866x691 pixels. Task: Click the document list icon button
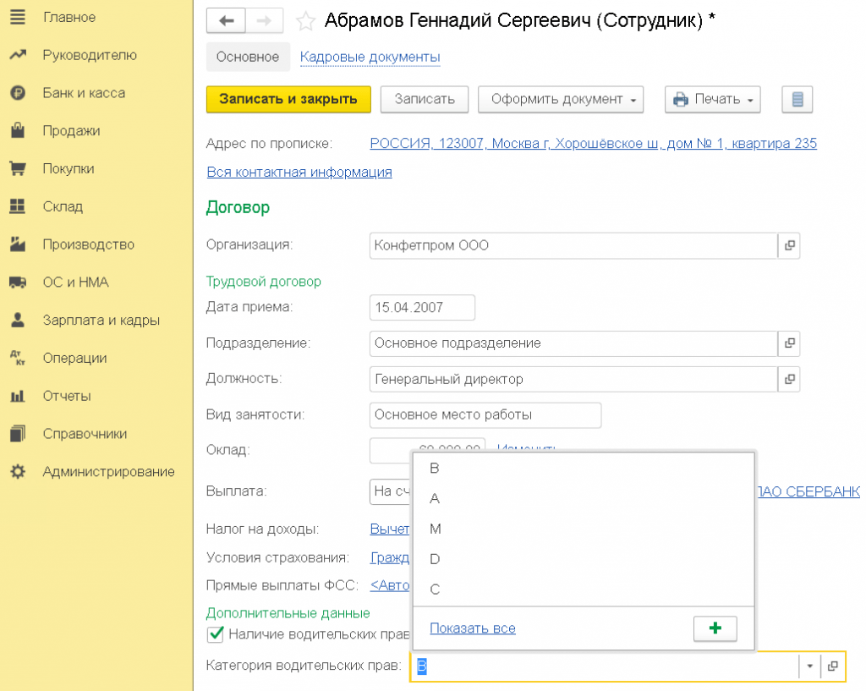tap(797, 99)
